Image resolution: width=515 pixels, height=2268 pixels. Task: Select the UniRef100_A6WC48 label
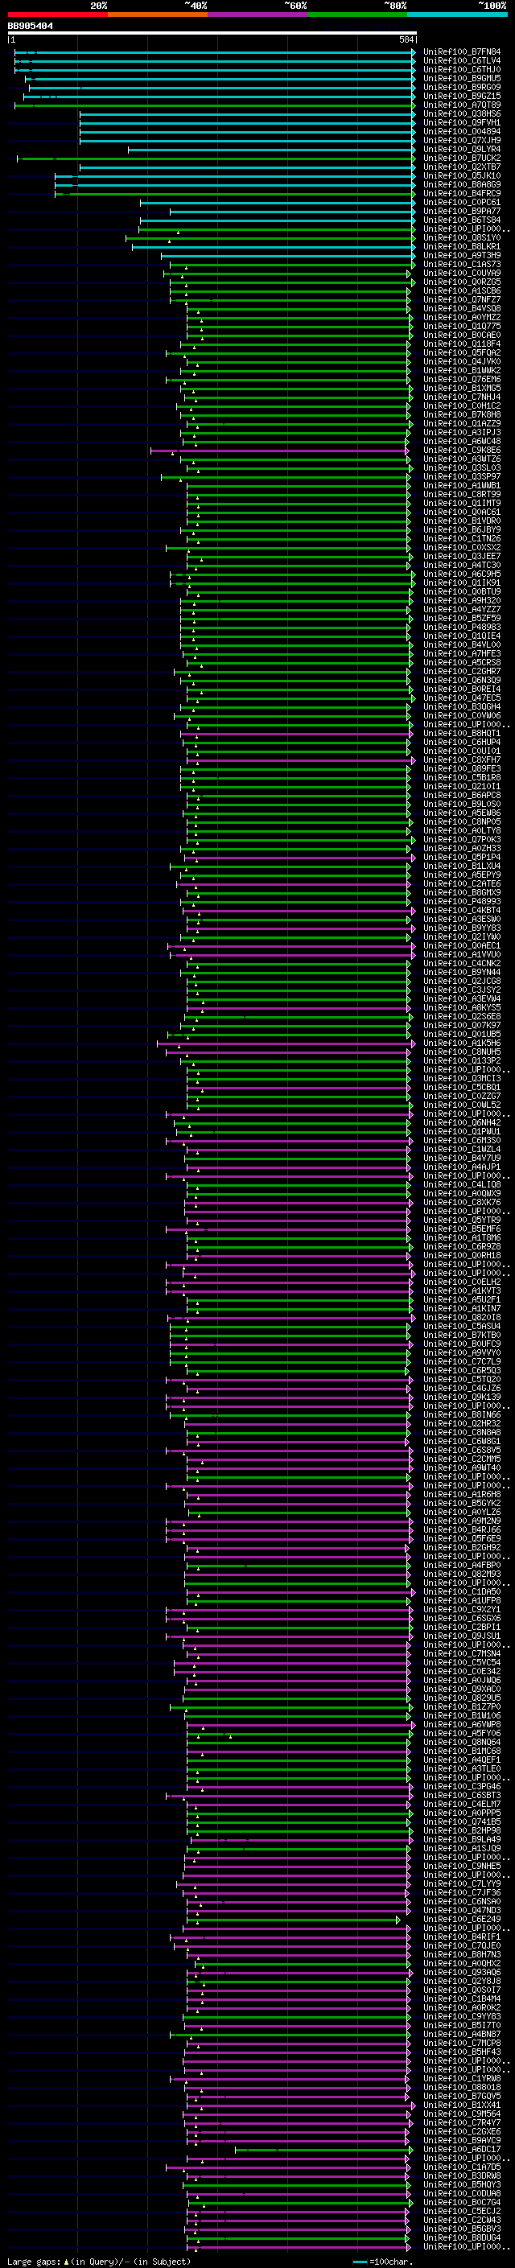pos(462,441)
